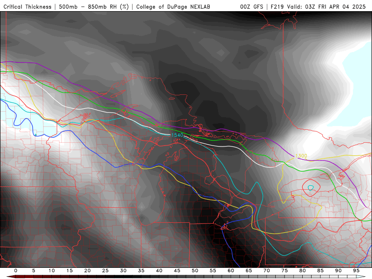Select the "00Z GFS" model run label

pos(252,7)
